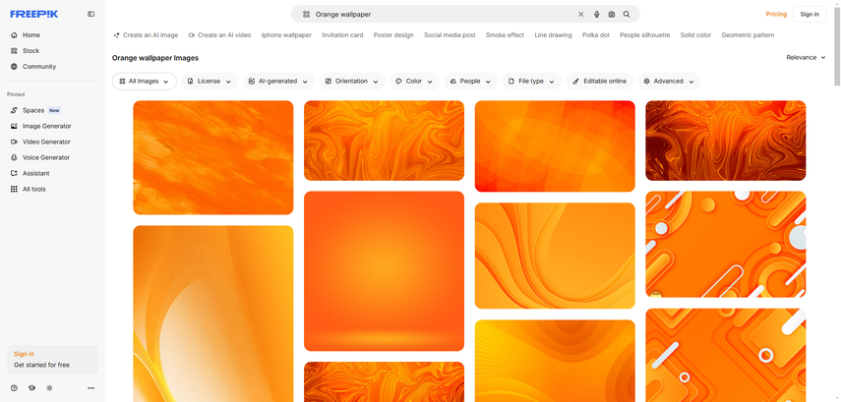Toggle the Editable online filter
Screen dimensions: 841x402
[x=600, y=82]
